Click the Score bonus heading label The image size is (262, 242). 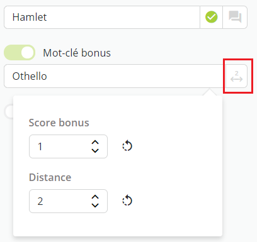tap(59, 123)
